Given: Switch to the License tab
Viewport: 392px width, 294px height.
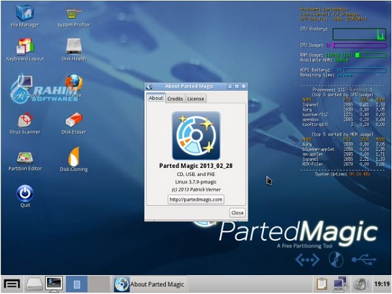Looking at the screenshot, I should click(x=195, y=99).
